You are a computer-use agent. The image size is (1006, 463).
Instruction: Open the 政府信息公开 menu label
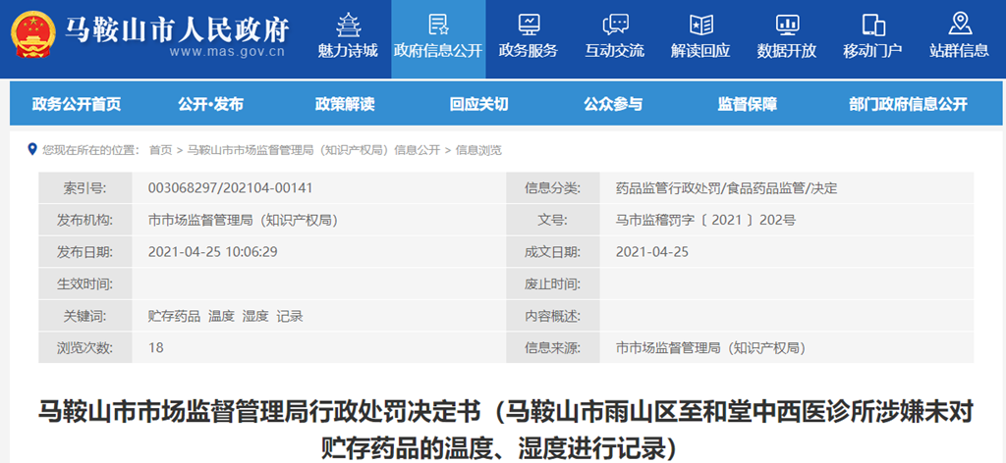point(437,51)
